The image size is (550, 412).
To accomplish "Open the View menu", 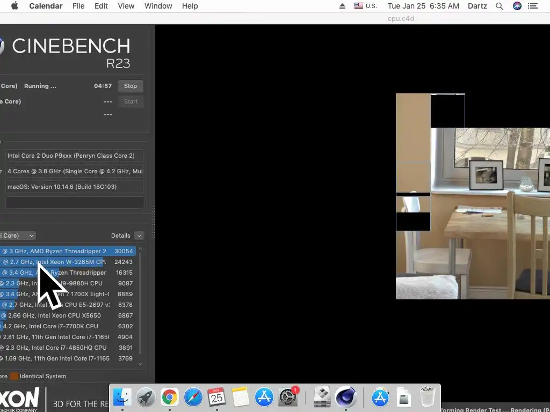I will (x=126, y=6).
